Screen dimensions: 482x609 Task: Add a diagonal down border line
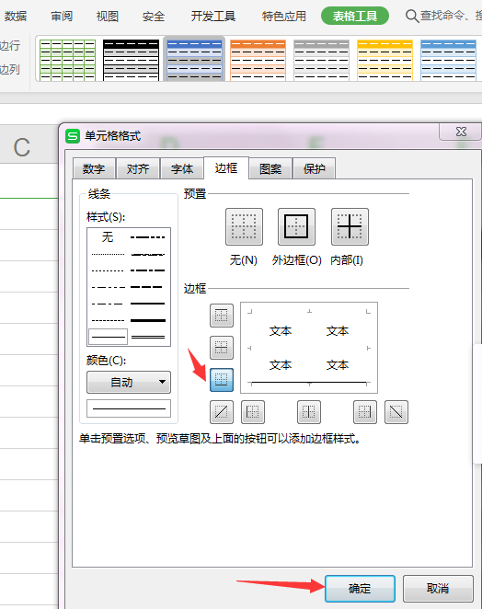click(396, 412)
